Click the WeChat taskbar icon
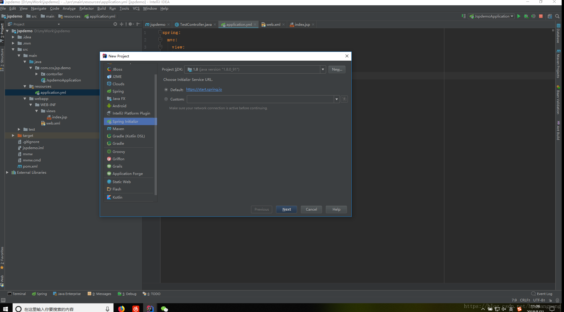The image size is (564, 312). [165, 309]
